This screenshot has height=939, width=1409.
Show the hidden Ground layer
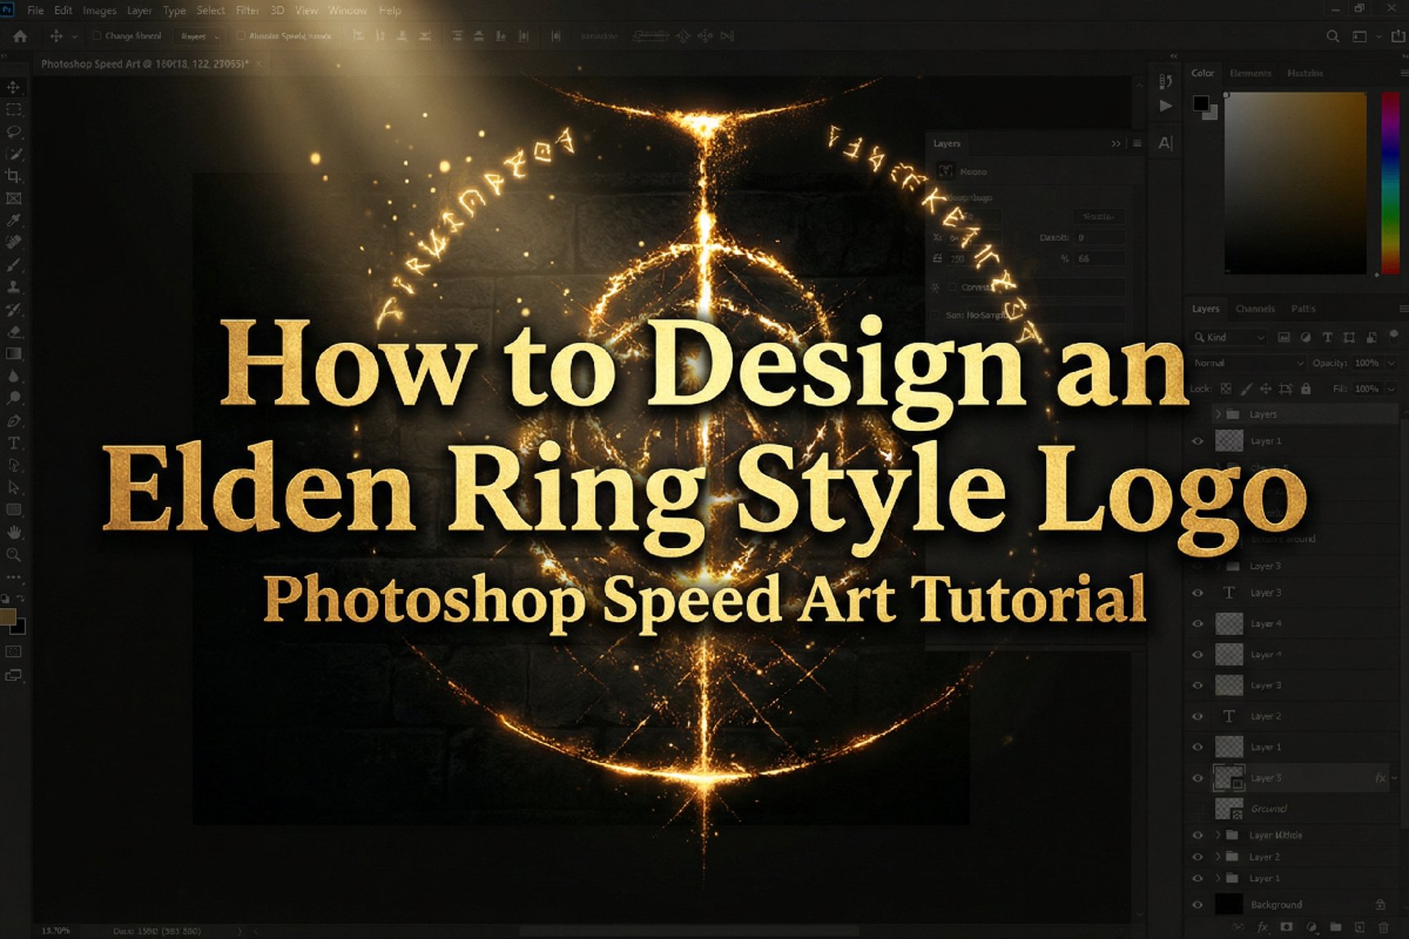1198,809
